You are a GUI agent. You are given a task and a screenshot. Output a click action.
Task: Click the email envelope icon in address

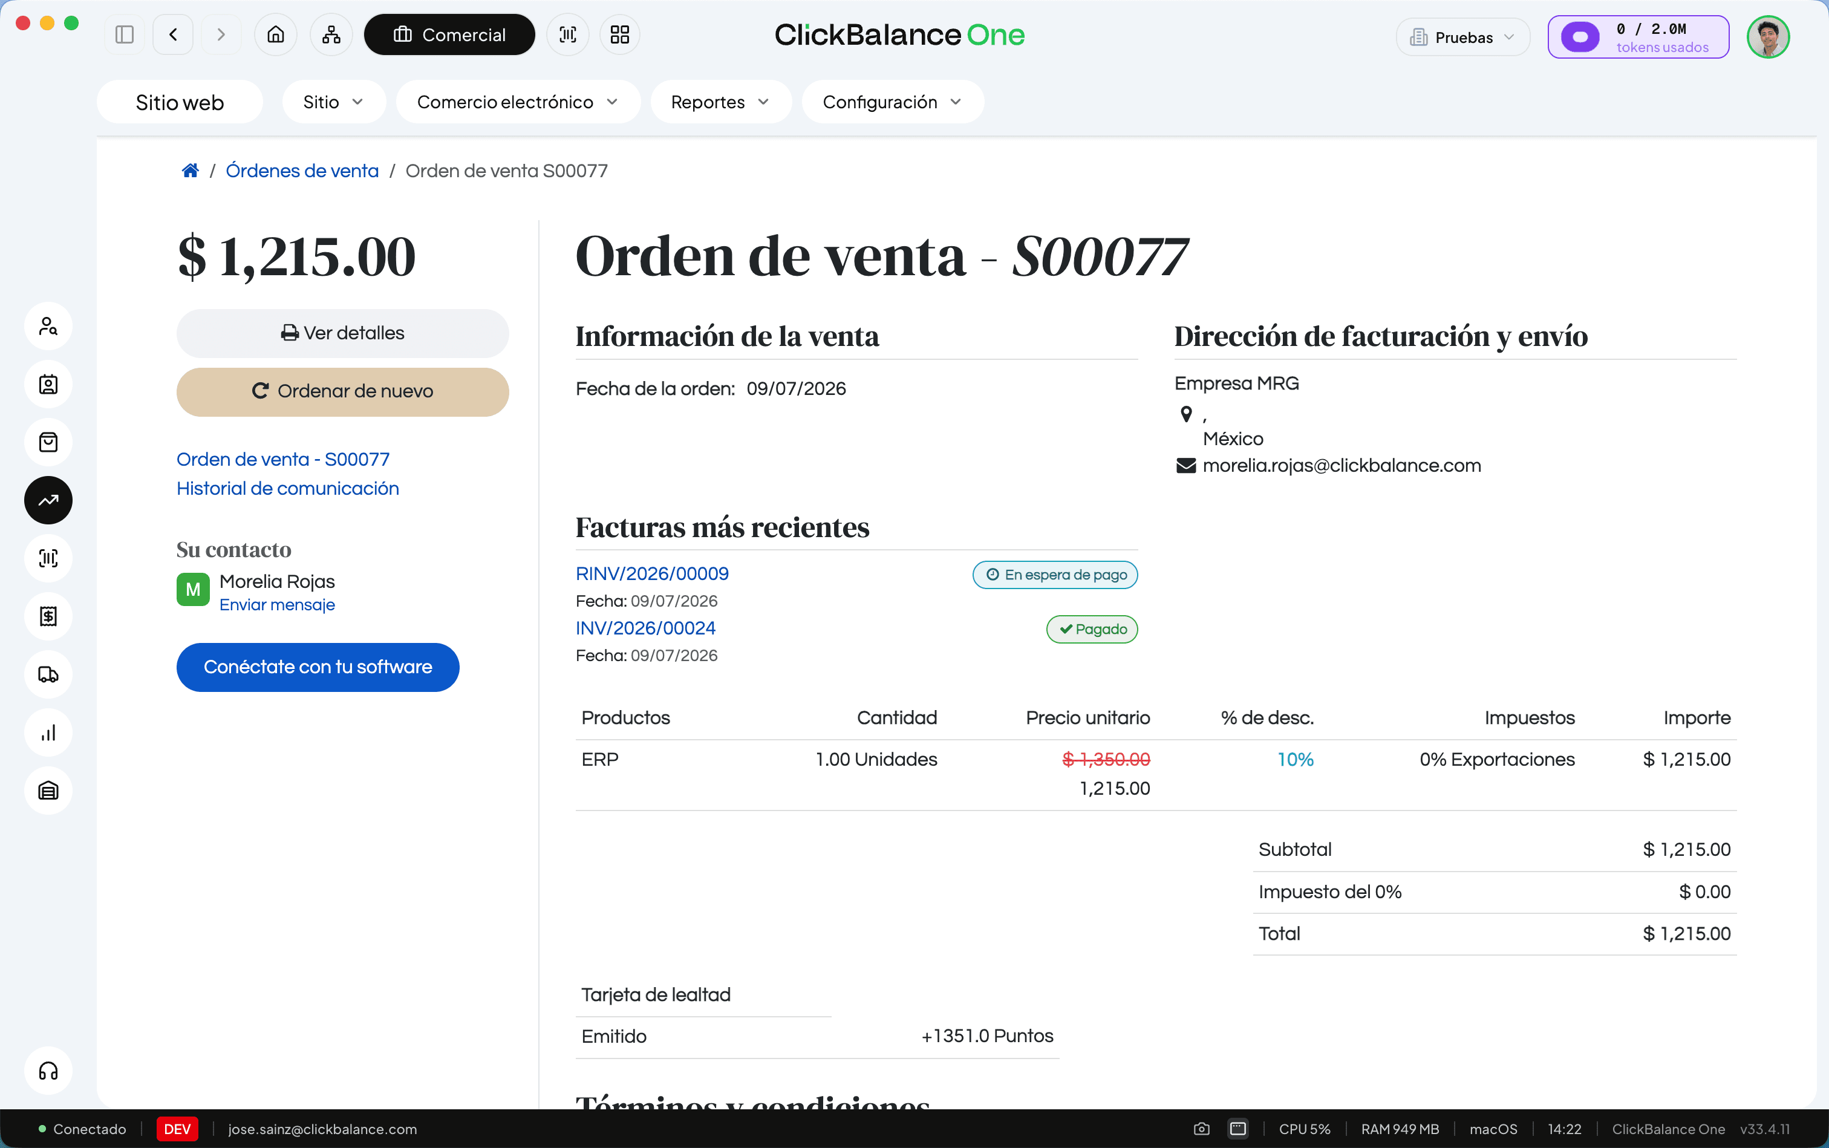1186,465
